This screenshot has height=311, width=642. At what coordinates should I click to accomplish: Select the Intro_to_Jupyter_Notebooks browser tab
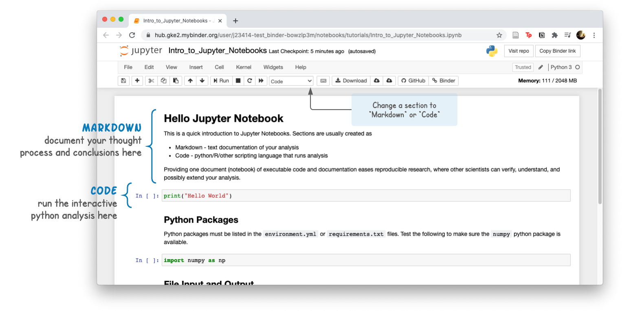[177, 20]
